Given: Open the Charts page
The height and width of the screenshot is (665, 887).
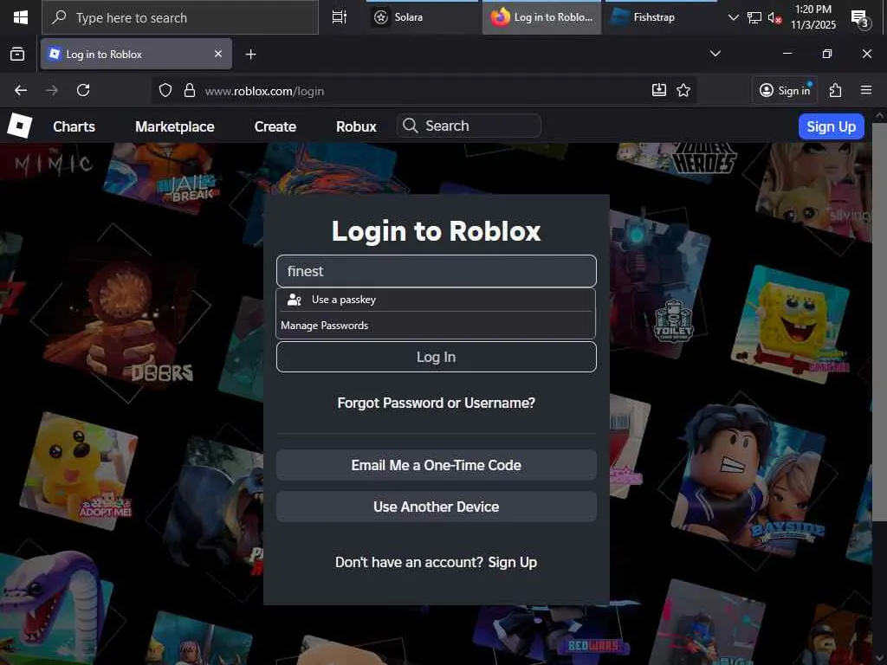Looking at the screenshot, I should point(74,126).
